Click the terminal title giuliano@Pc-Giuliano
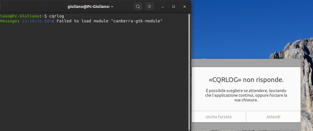The width and height of the screenshot is (313, 131). (90, 7)
